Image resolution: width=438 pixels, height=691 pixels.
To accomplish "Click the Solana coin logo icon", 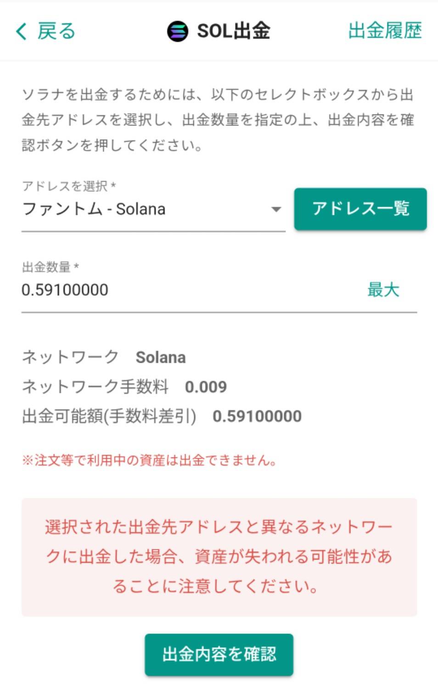I will (177, 31).
